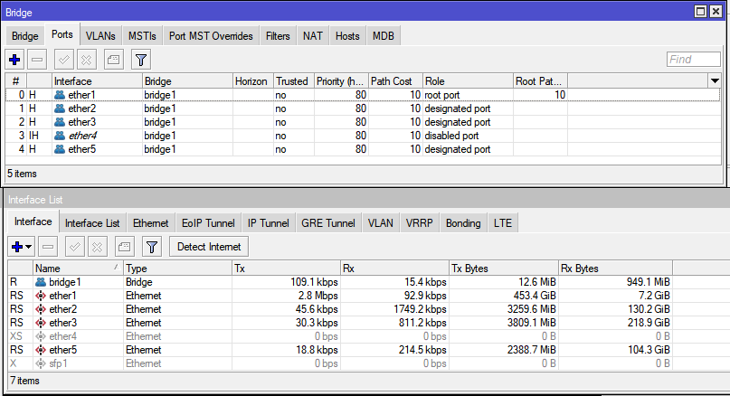Enable selected bridge port with checkmark icon
This screenshot has height=396, width=730.
point(64,60)
